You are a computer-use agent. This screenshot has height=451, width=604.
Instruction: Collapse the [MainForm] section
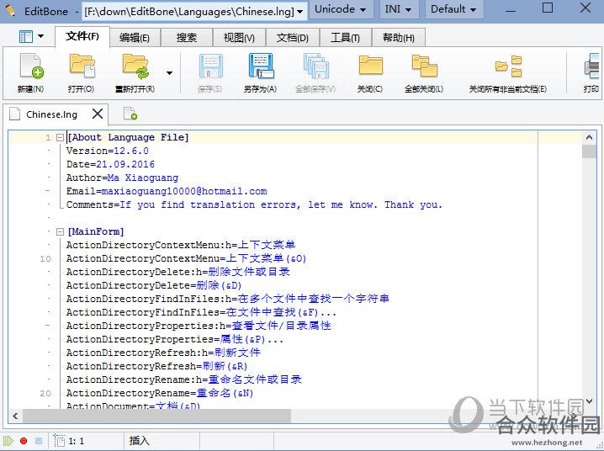[x=60, y=231]
